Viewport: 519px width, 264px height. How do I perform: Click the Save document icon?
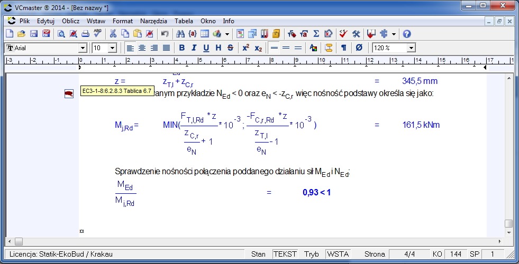(x=33, y=34)
